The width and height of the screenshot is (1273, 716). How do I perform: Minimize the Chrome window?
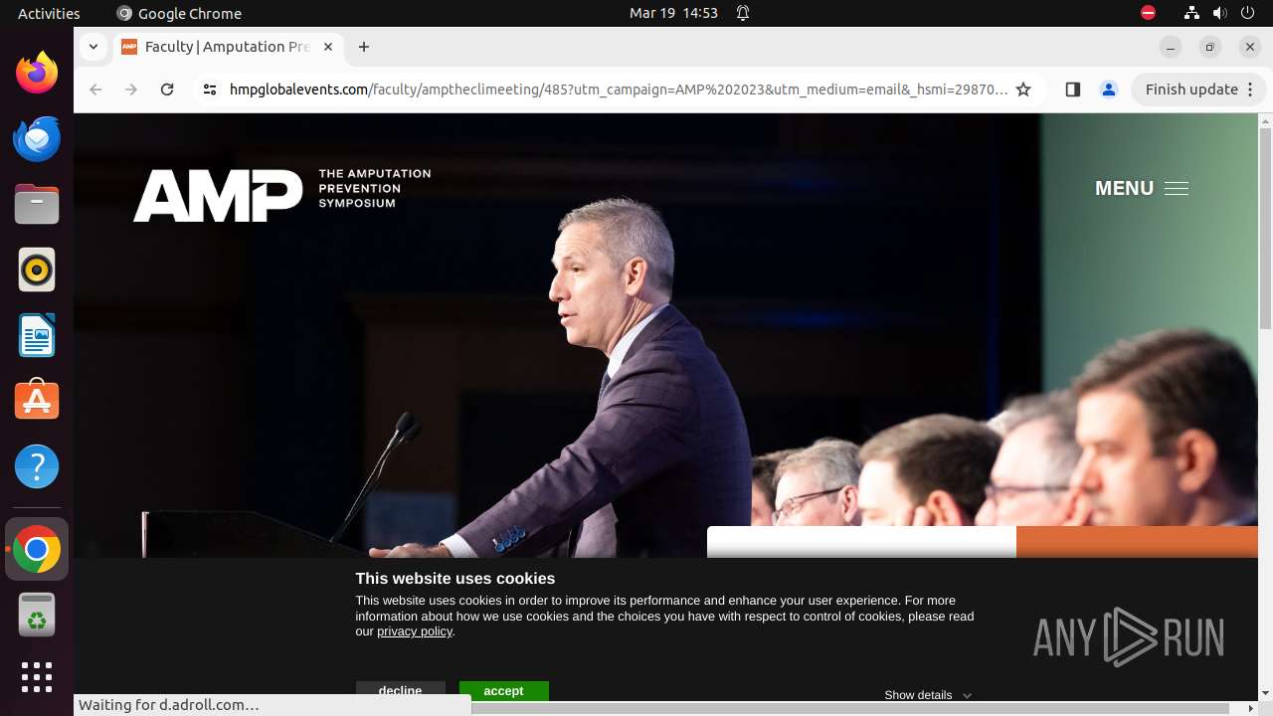coord(1171,47)
